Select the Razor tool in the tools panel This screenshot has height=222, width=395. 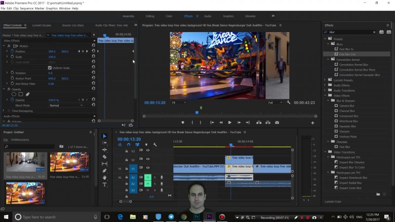[x=105, y=157]
